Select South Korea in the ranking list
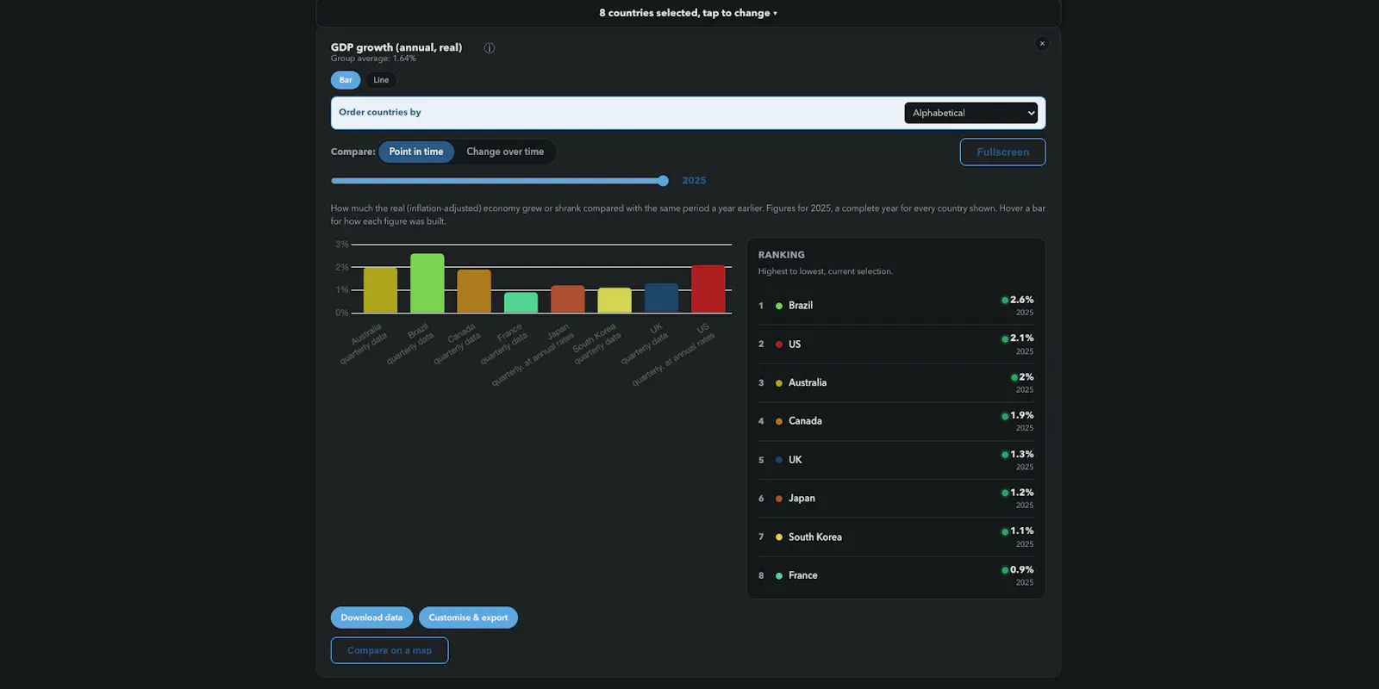Screen dimensions: 1379x689 895,537
